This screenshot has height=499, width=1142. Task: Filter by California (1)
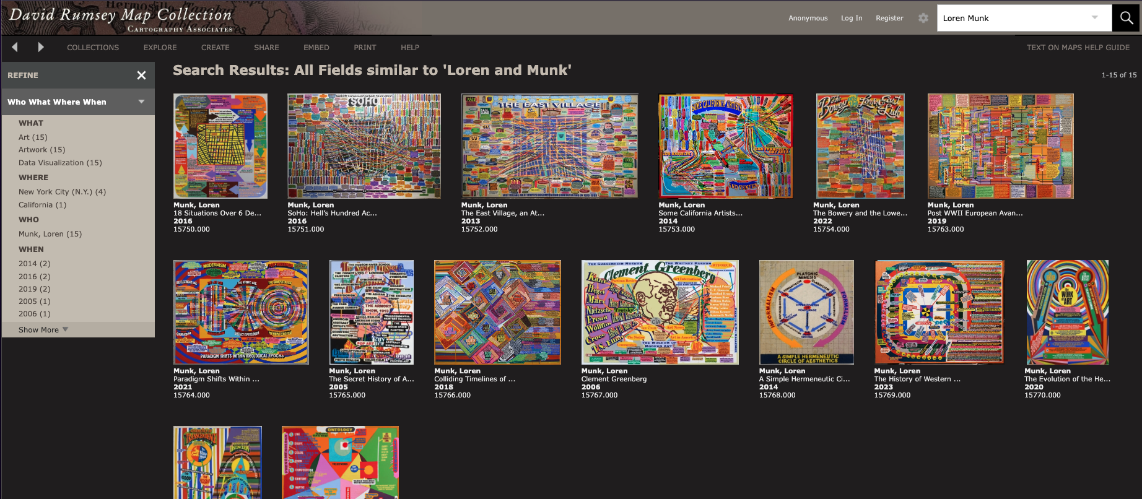42,205
